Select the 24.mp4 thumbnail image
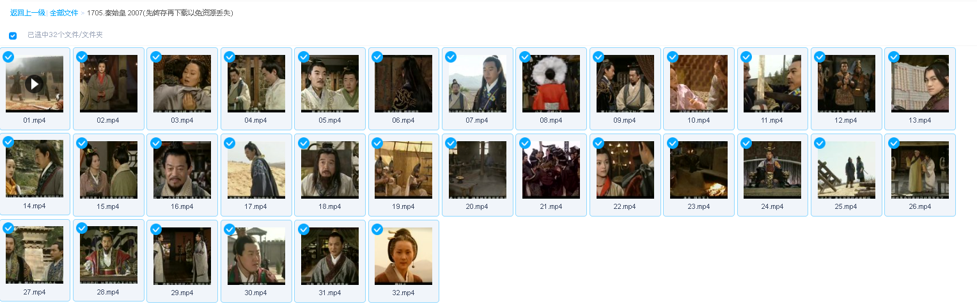 pos(772,170)
